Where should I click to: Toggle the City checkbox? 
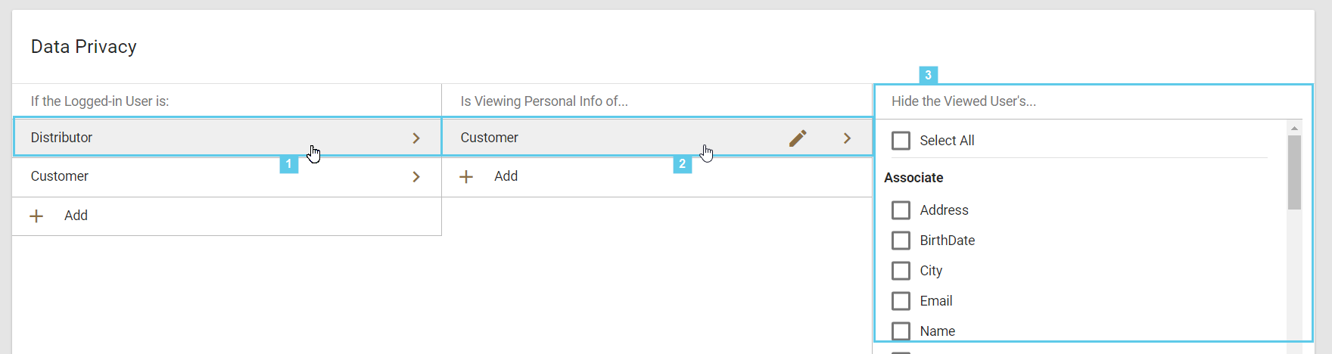pyautogui.click(x=901, y=271)
